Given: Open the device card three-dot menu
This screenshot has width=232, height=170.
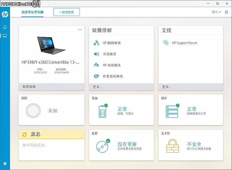Looking at the screenshot, I should 80,30.
